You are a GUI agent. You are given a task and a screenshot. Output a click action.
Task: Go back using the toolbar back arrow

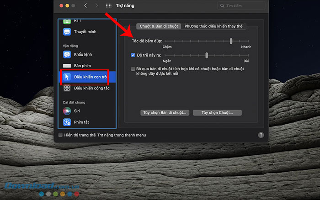(x=85, y=6)
